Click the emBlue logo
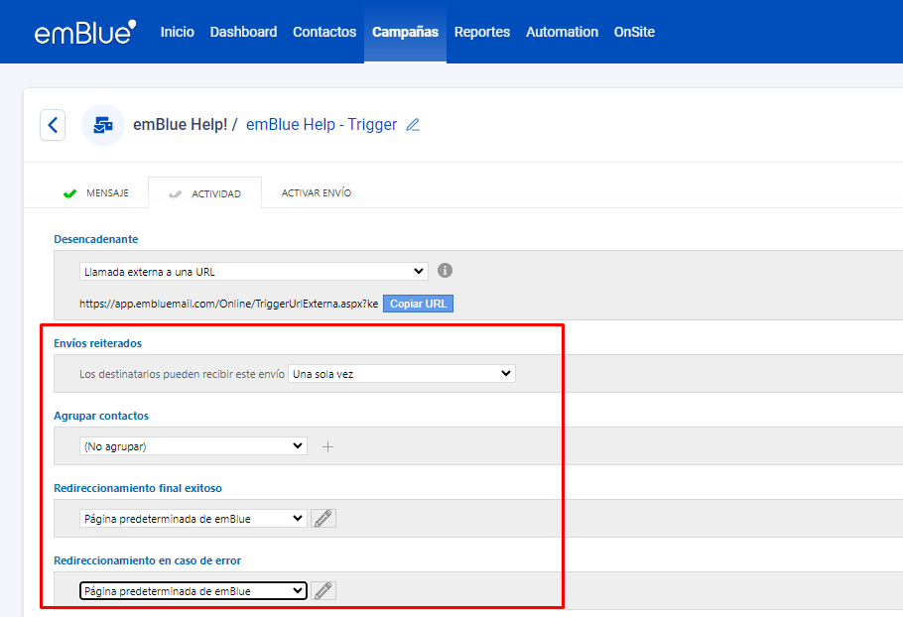The image size is (903, 617). (x=85, y=32)
